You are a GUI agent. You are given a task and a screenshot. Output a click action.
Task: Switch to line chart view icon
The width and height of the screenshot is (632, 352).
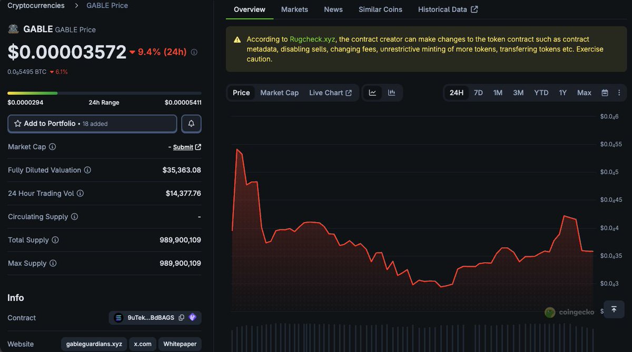(372, 93)
